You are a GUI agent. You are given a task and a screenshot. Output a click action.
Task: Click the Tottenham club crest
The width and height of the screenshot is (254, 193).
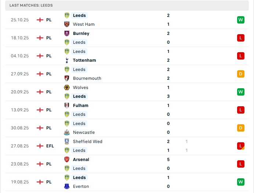click(67, 60)
